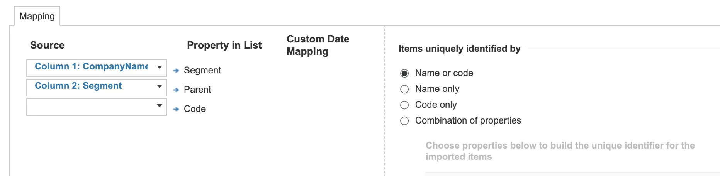This screenshot has width=720, height=176.
Task: Select Code only as unique identifier
Action: (404, 105)
